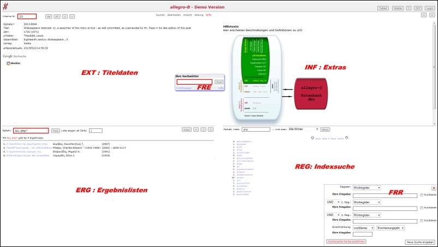Click the allegro-C Datenbank dbn cylinder in the diagram
The image size is (438, 247).
(x=311, y=94)
